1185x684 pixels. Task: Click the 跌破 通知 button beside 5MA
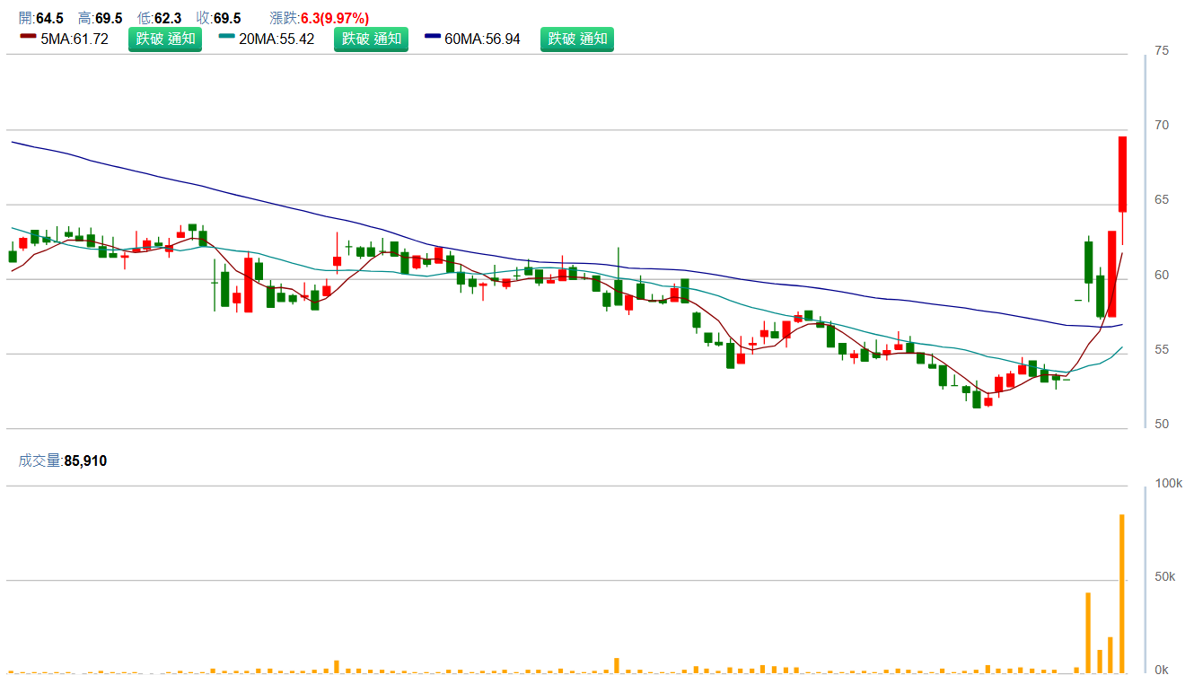[165, 39]
